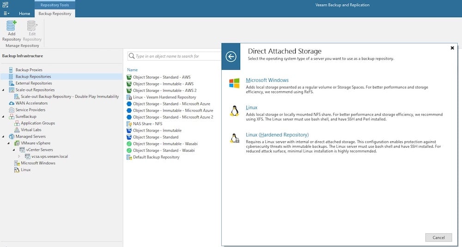Collapse the vCenter Servers node
Screen dimensions: 462x247
click(x=14, y=150)
